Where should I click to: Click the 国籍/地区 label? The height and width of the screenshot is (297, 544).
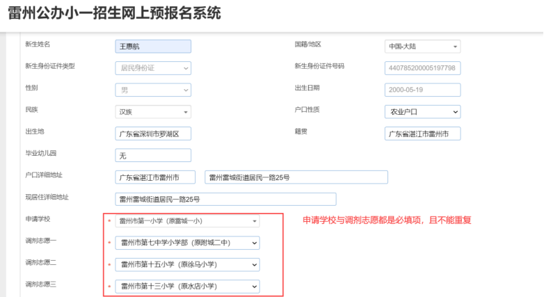307,45
